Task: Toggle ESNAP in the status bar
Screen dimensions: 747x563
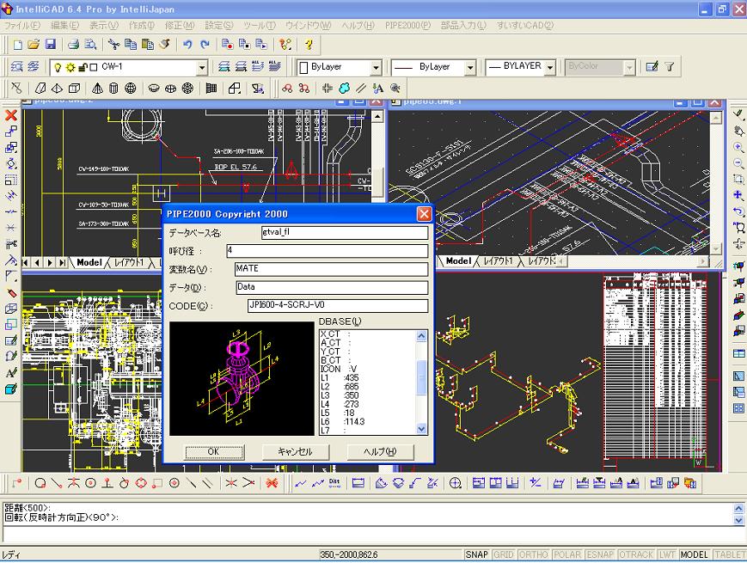Action: tap(600, 554)
